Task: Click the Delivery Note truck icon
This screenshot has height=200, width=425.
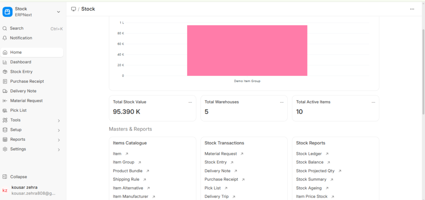Action: 5,91
